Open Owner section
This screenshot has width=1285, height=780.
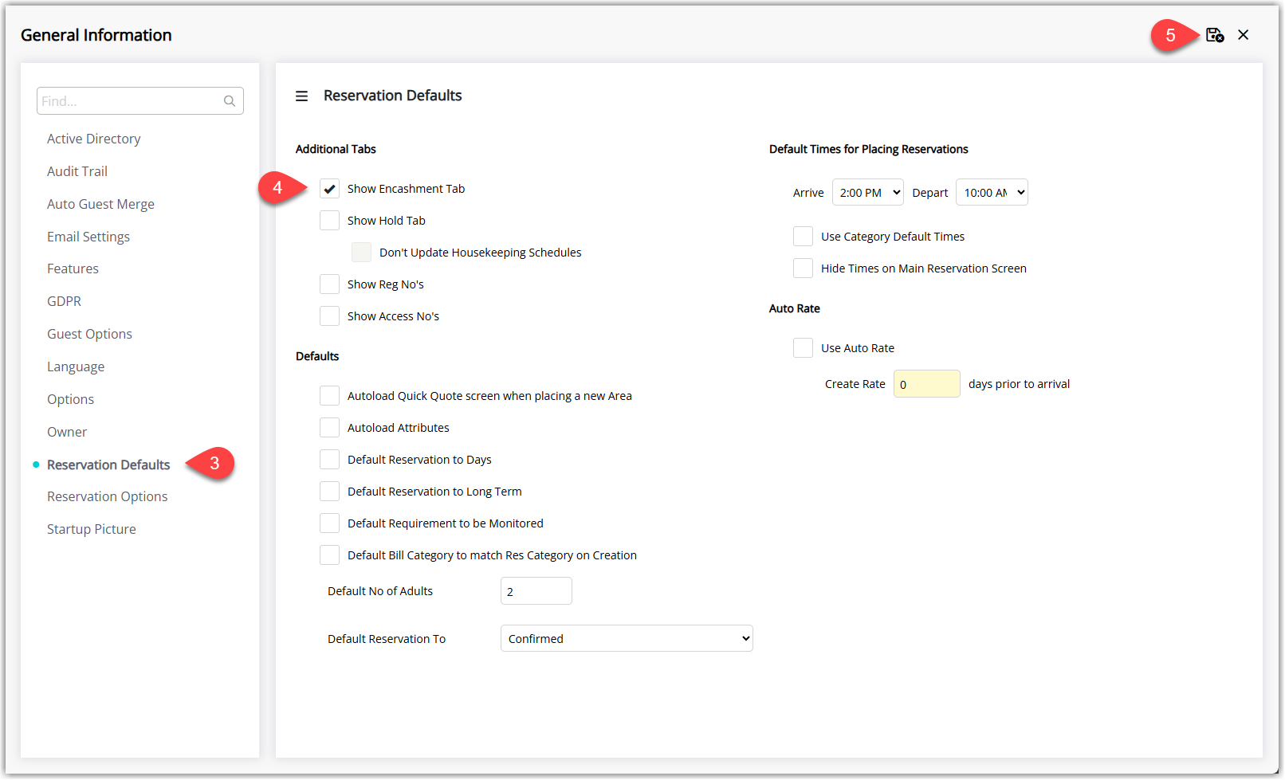(x=67, y=432)
